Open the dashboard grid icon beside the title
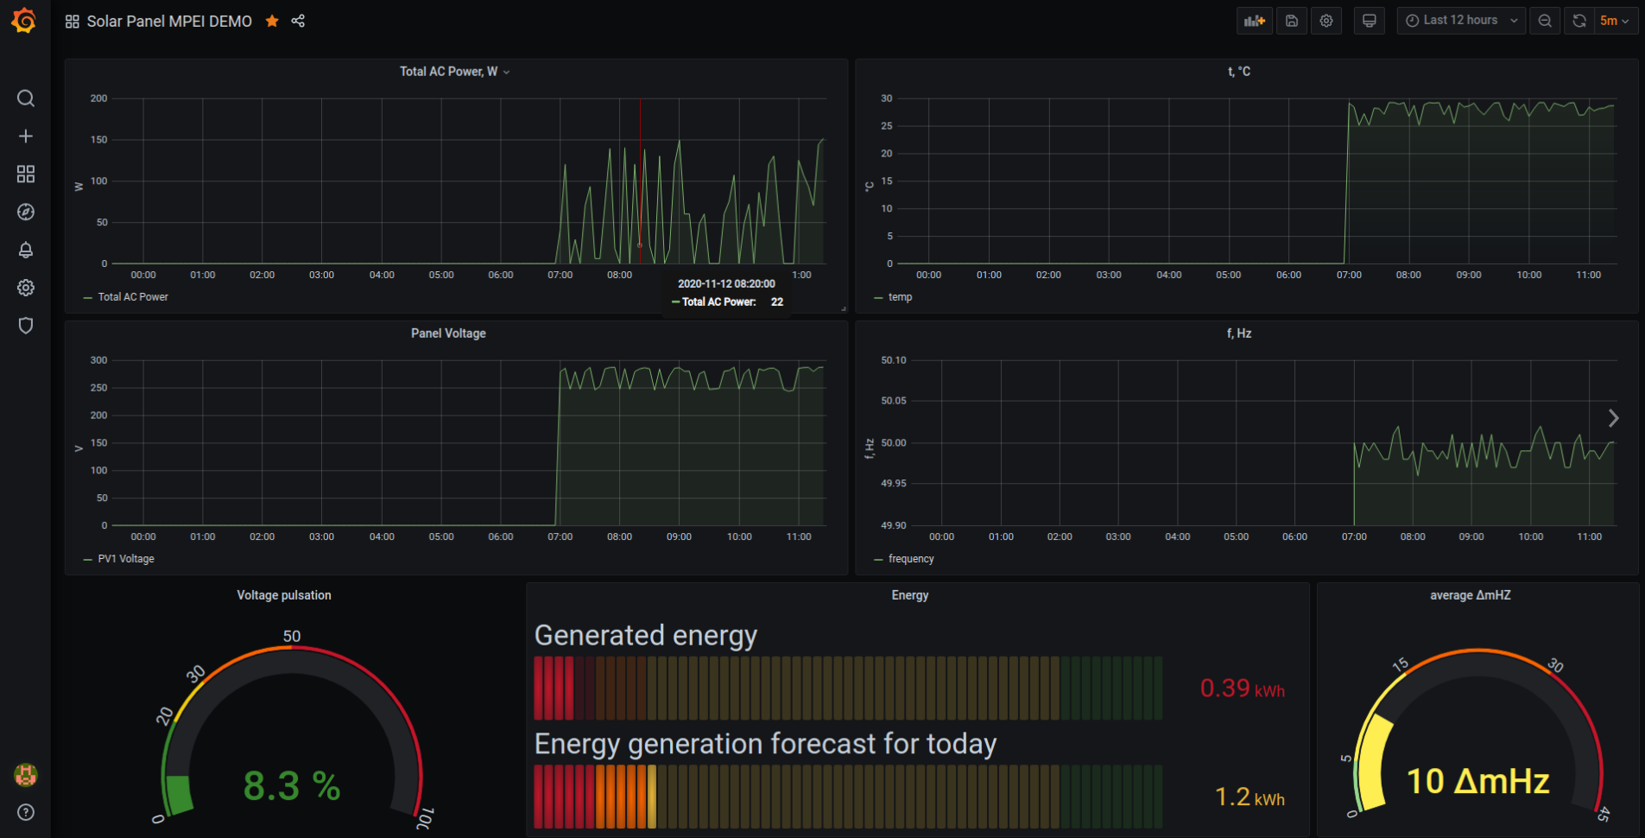 [x=73, y=22]
